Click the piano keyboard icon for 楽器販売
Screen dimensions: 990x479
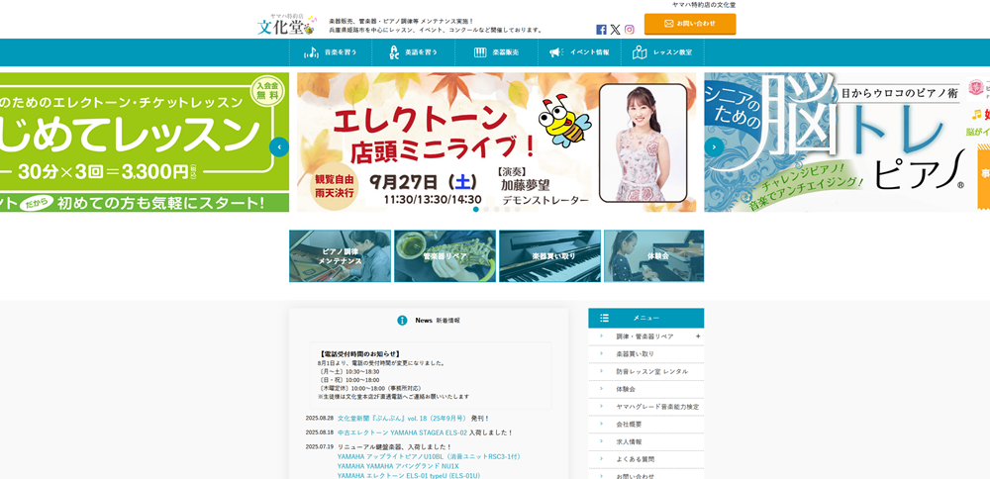click(480, 52)
